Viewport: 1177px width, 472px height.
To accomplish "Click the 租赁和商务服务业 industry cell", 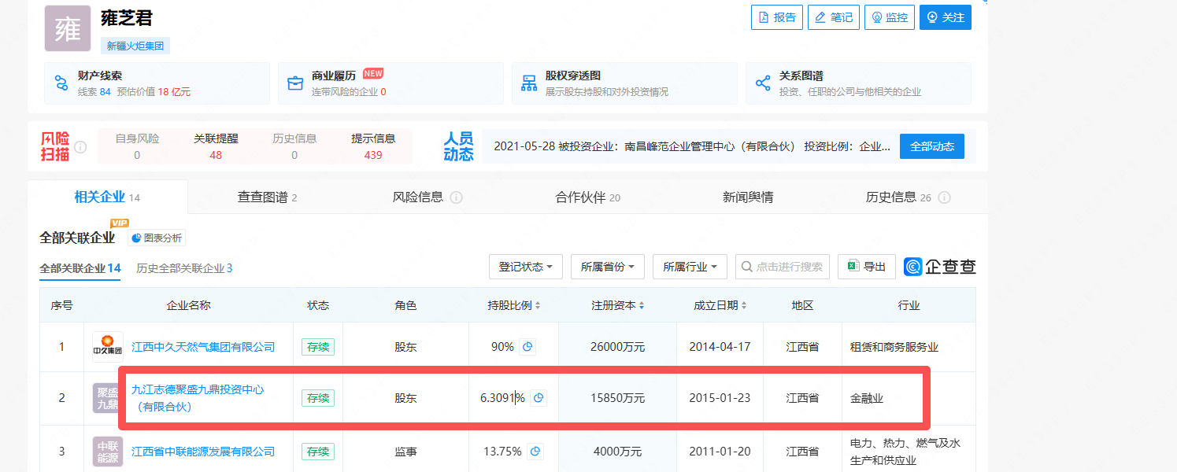I will pyautogui.click(x=894, y=347).
